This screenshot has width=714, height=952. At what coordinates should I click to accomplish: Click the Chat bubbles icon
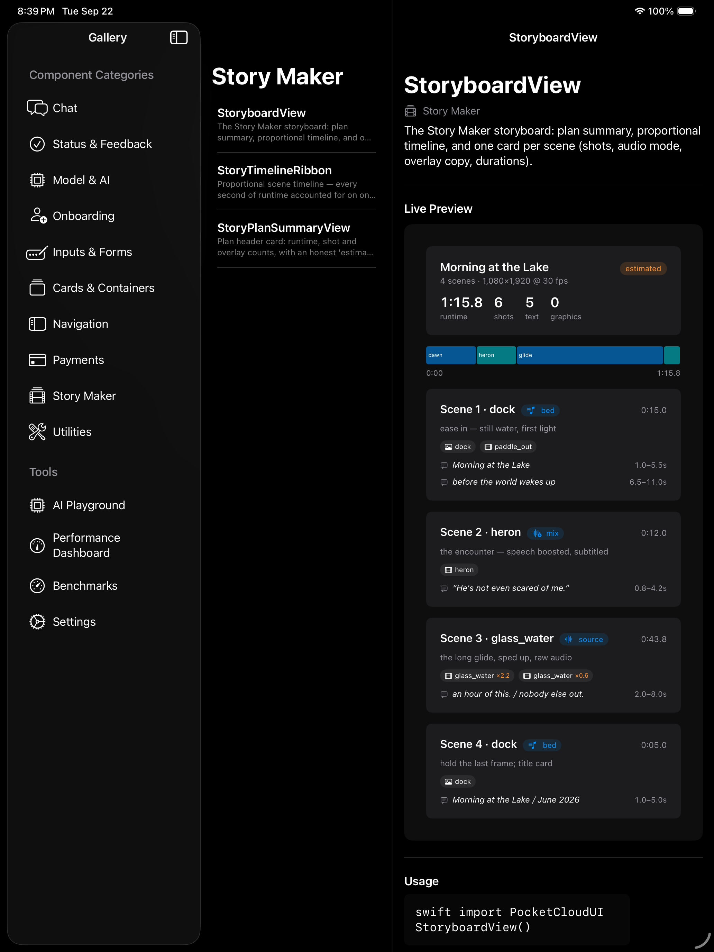click(37, 108)
